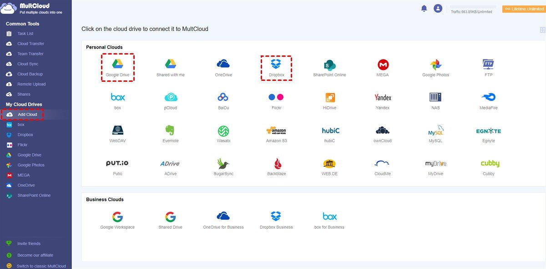Choose Dropbox in Personal Clouds
This screenshot has width=546, height=269.
click(276, 68)
